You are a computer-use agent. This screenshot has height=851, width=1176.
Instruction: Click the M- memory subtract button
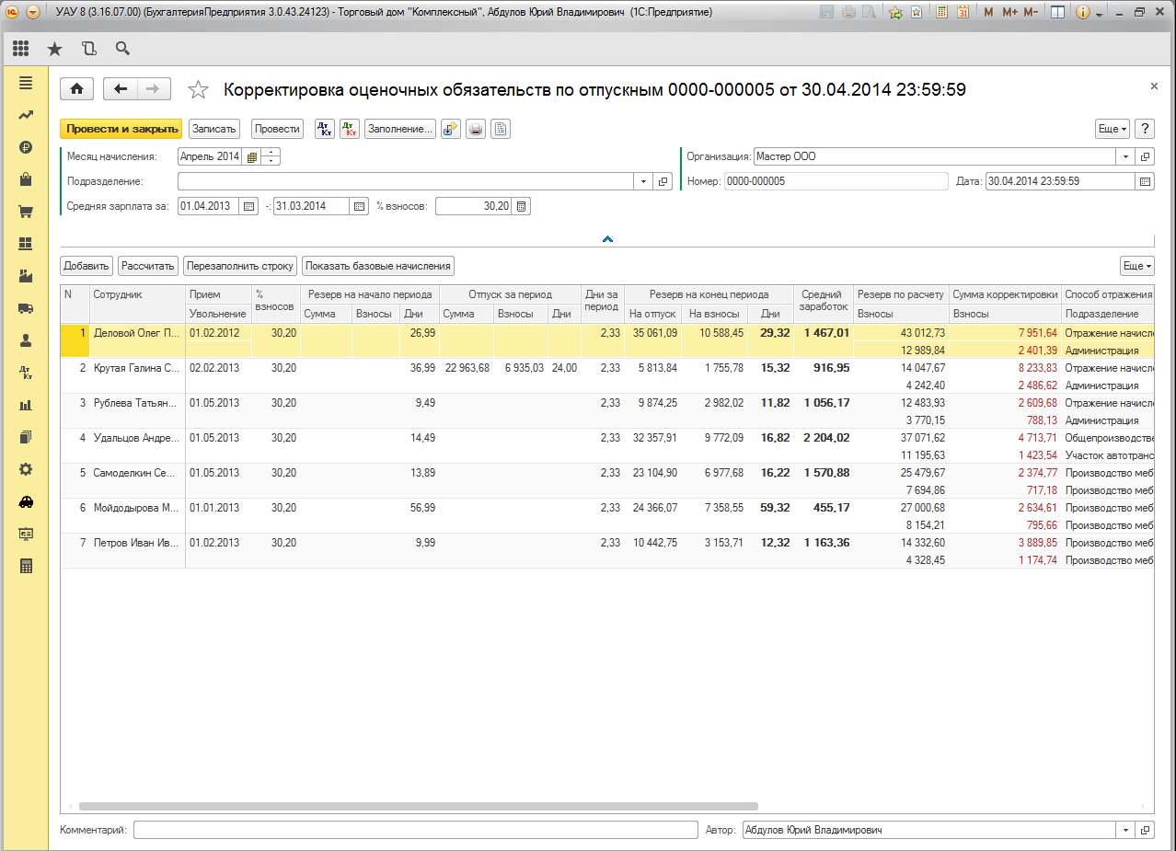coord(1032,12)
